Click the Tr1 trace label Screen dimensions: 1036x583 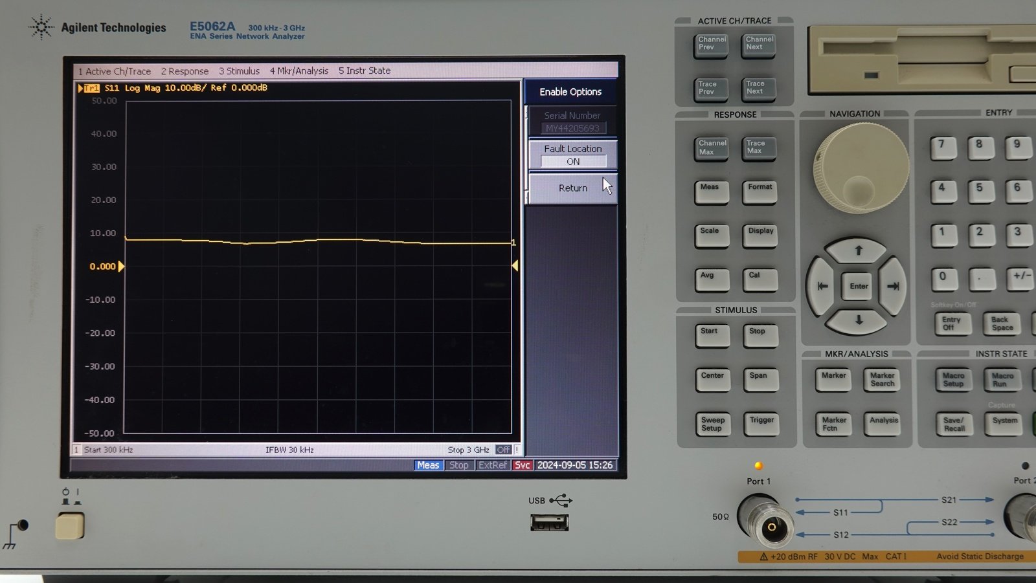(91, 88)
